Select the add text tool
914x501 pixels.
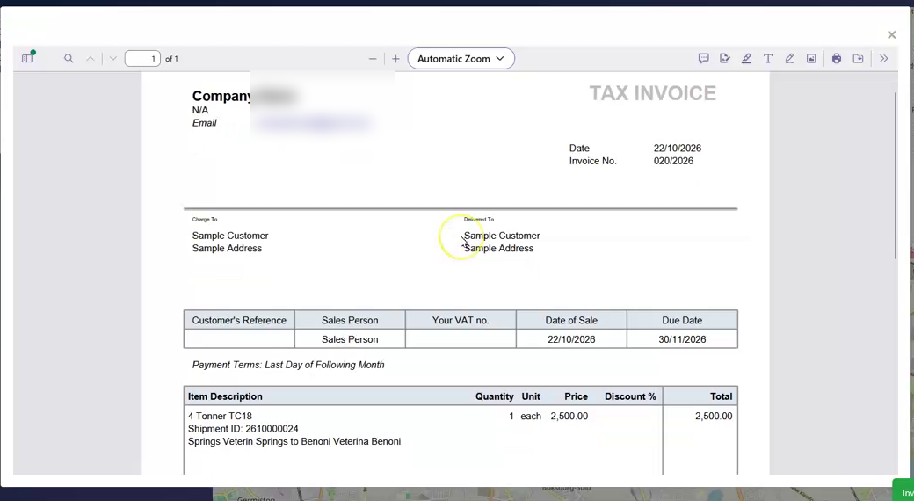pyautogui.click(x=768, y=58)
